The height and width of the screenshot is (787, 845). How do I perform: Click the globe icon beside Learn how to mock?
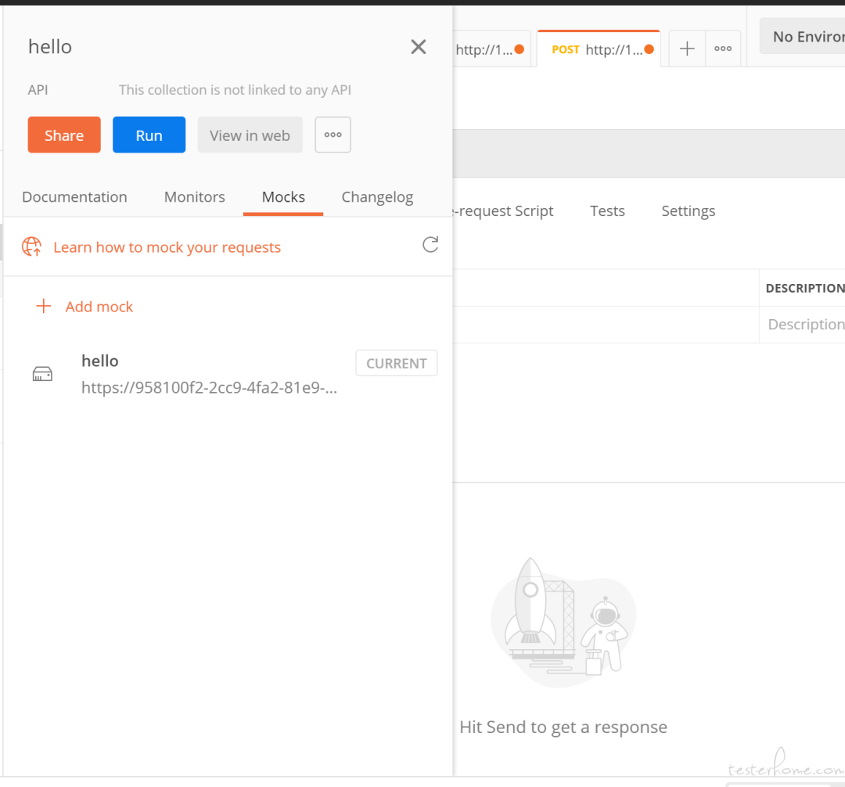pyautogui.click(x=32, y=246)
